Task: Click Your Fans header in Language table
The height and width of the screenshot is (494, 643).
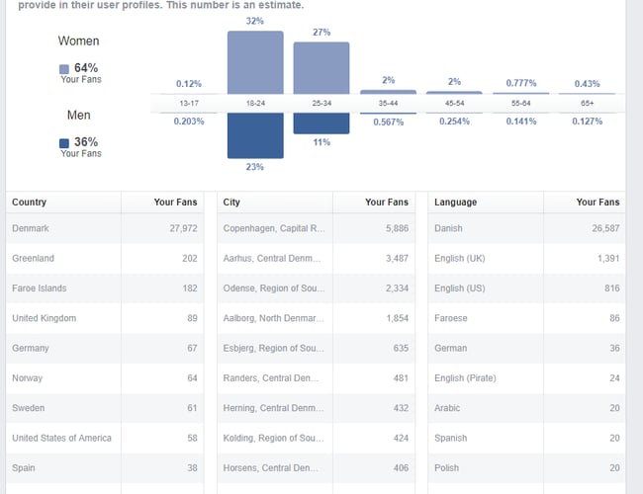Action: [x=597, y=203]
